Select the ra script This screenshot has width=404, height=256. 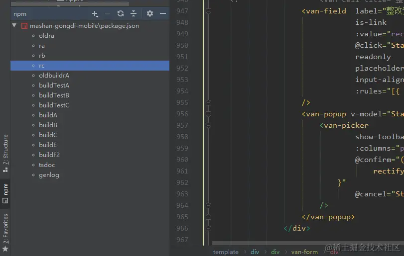click(x=42, y=46)
